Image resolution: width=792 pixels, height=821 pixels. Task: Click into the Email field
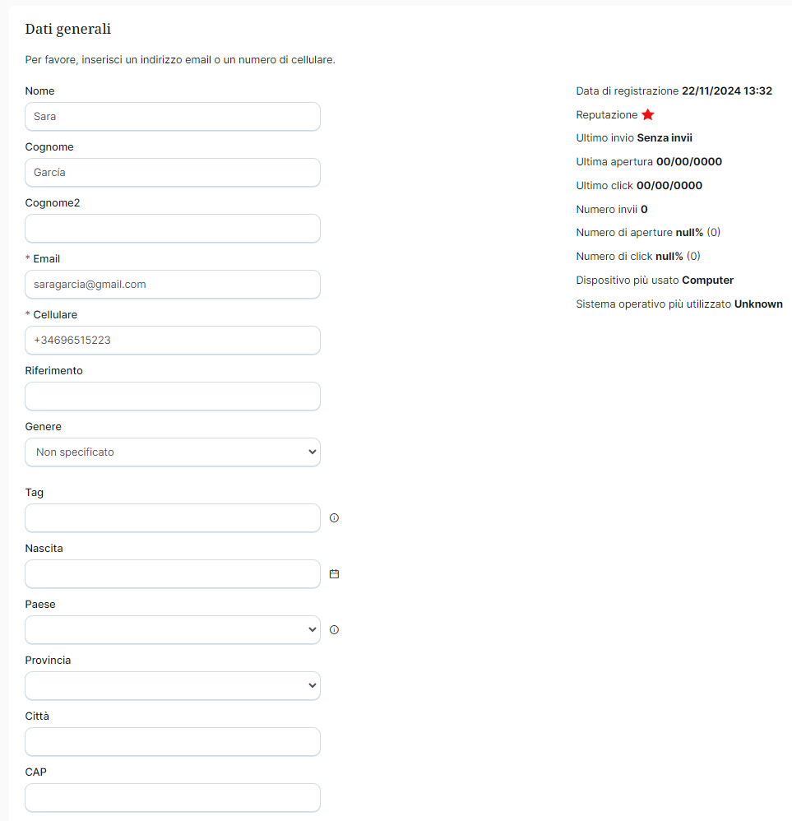[x=173, y=285]
